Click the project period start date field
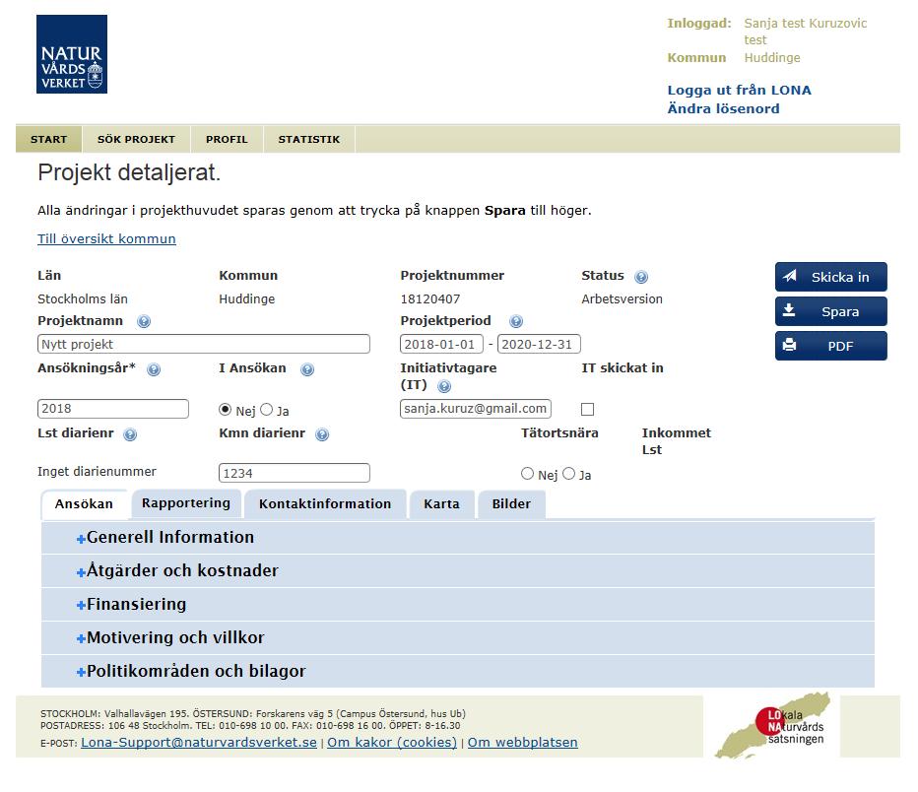 coord(441,344)
